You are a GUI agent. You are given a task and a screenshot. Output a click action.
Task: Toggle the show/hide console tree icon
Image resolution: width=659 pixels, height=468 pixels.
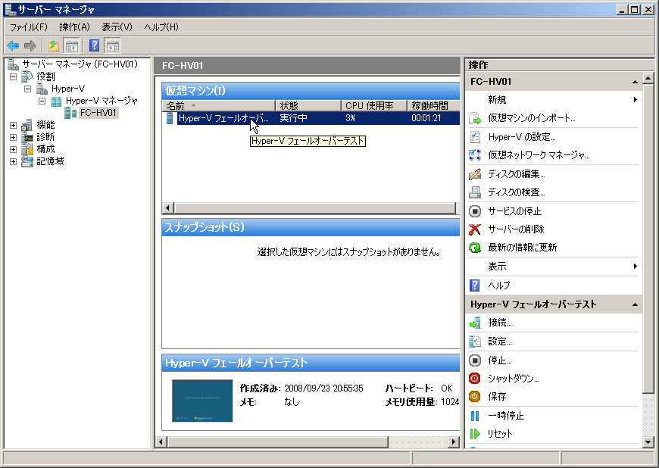click(x=71, y=45)
